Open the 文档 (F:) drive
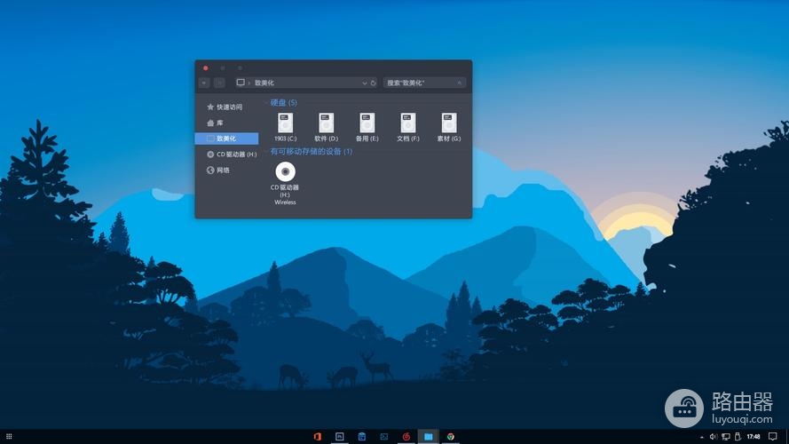 (x=407, y=124)
